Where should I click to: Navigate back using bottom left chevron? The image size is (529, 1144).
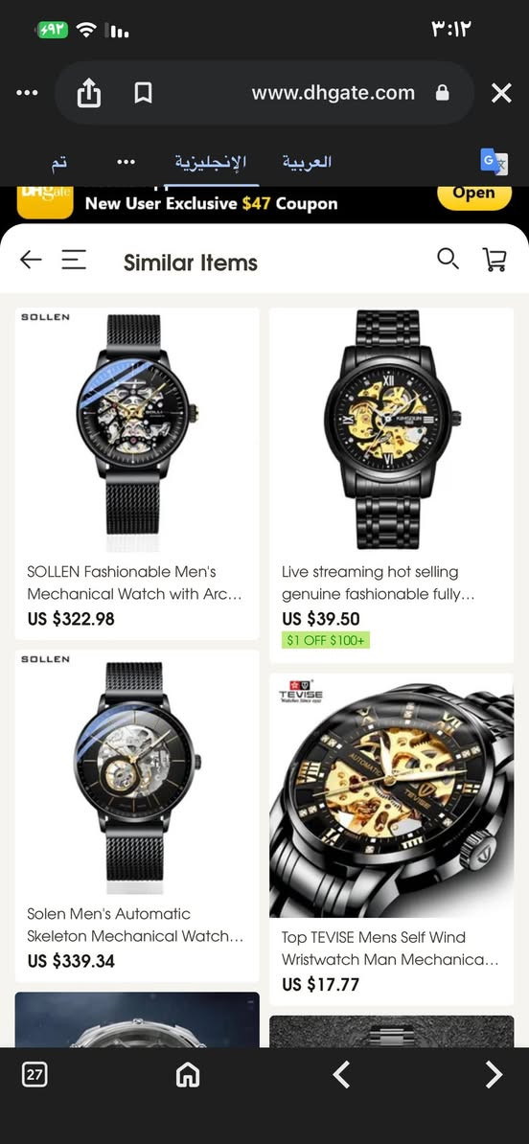341,1074
